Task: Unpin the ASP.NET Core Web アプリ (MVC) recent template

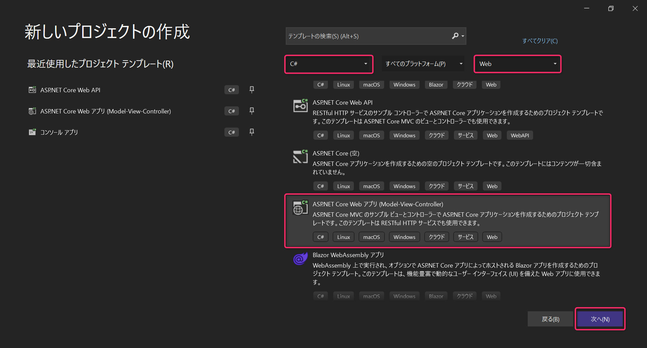Action: pos(251,111)
